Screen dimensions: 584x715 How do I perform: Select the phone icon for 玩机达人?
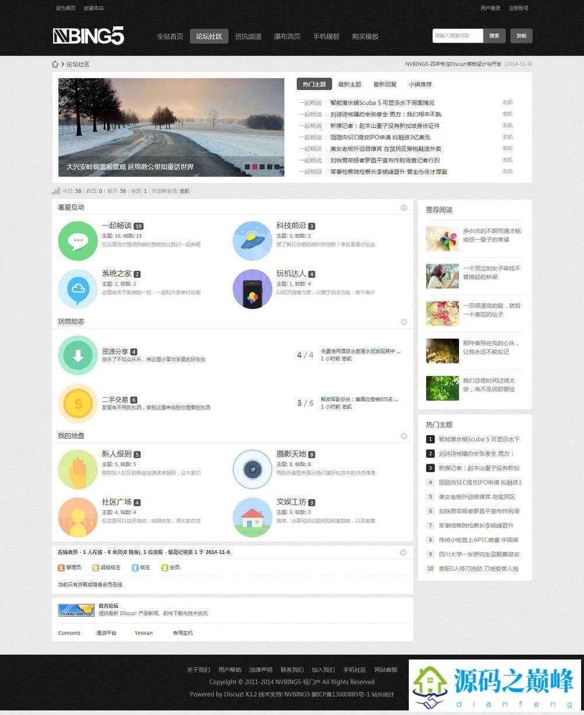pos(252,289)
